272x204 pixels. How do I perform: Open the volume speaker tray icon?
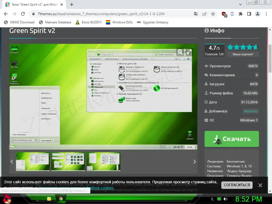point(226,199)
